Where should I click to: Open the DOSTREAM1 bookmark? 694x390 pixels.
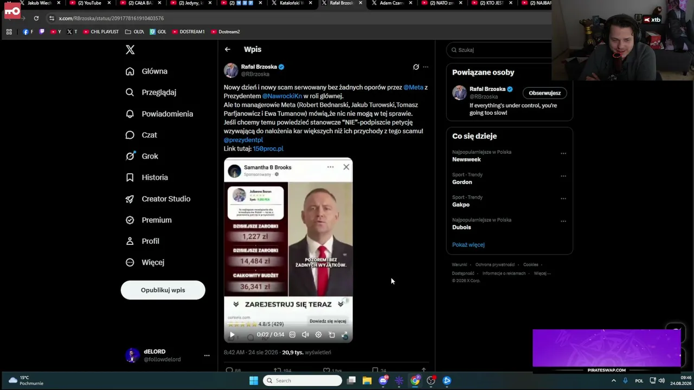pyautogui.click(x=188, y=32)
